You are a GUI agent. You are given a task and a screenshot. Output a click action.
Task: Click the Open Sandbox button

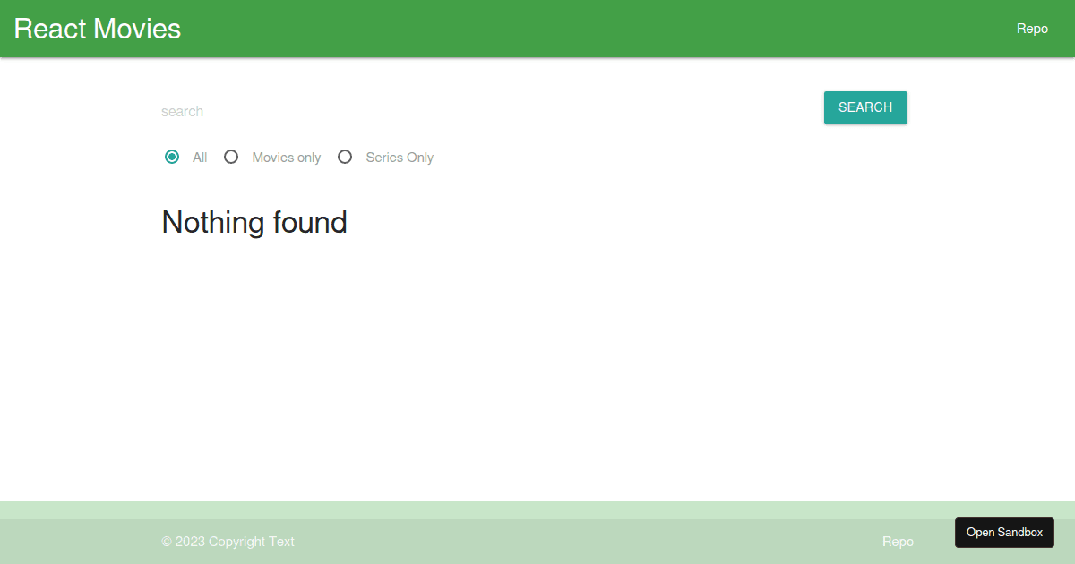[1004, 533]
